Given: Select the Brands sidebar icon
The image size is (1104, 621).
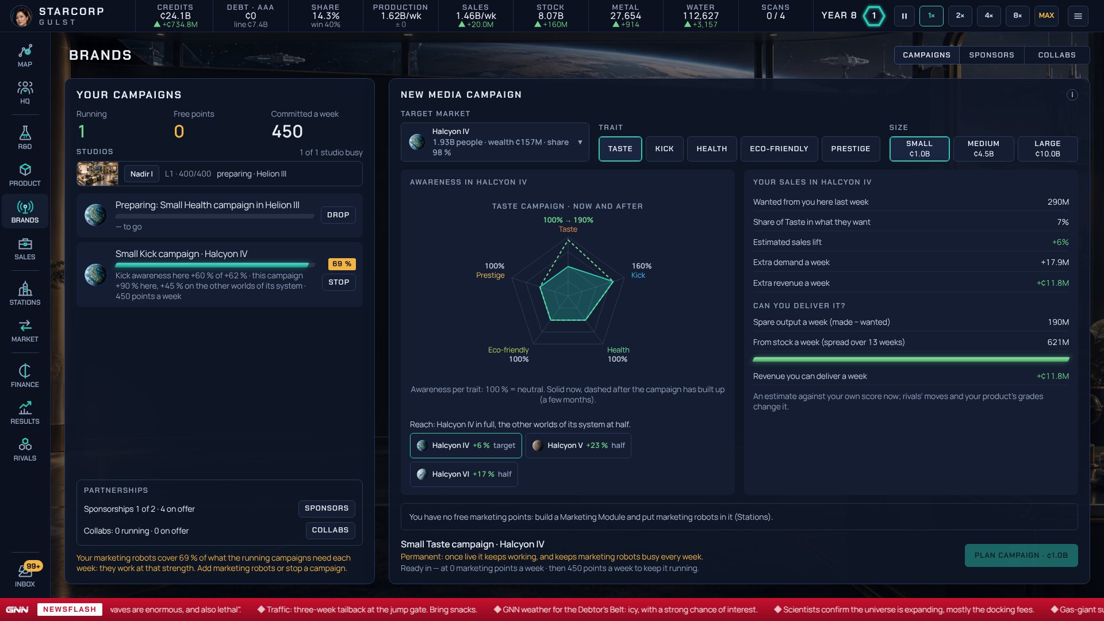Looking at the screenshot, I should click(25, 212).
